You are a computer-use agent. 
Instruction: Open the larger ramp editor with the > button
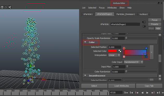(x=152, y=52)
